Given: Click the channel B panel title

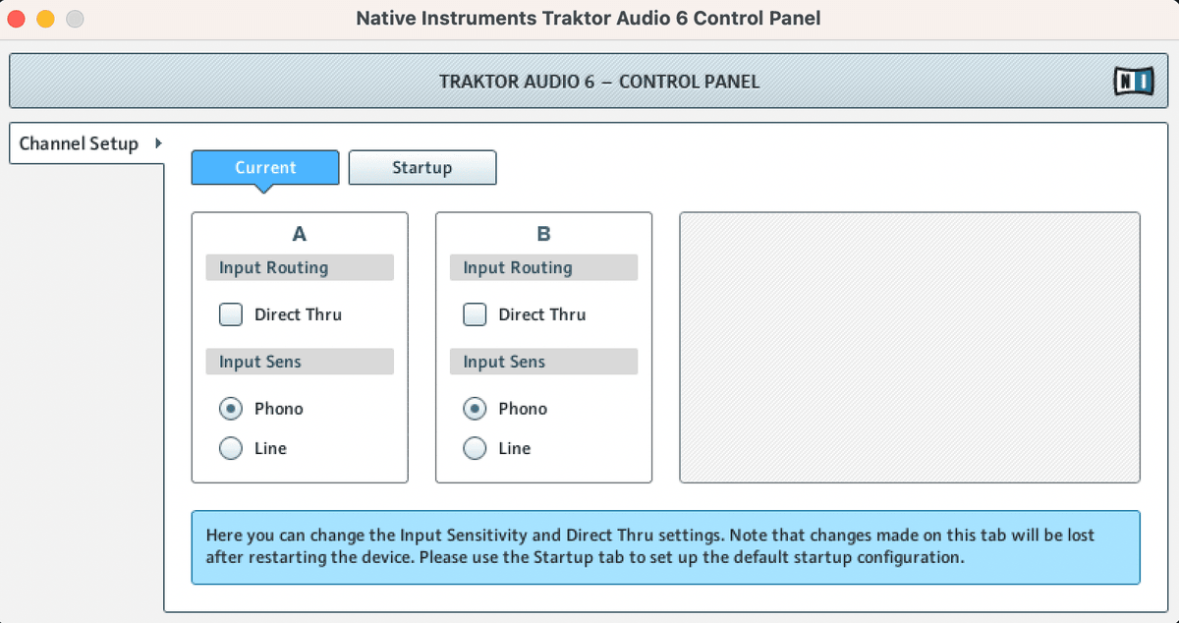Looking at the screenshot, I should pos(543,234).
